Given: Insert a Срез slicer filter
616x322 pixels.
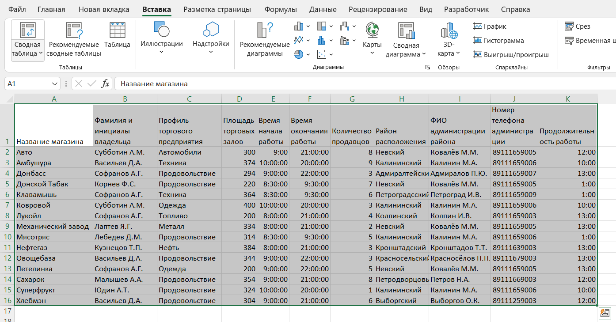Looking at the screenshot, I should pyautogui.click(x=578, y=27).
